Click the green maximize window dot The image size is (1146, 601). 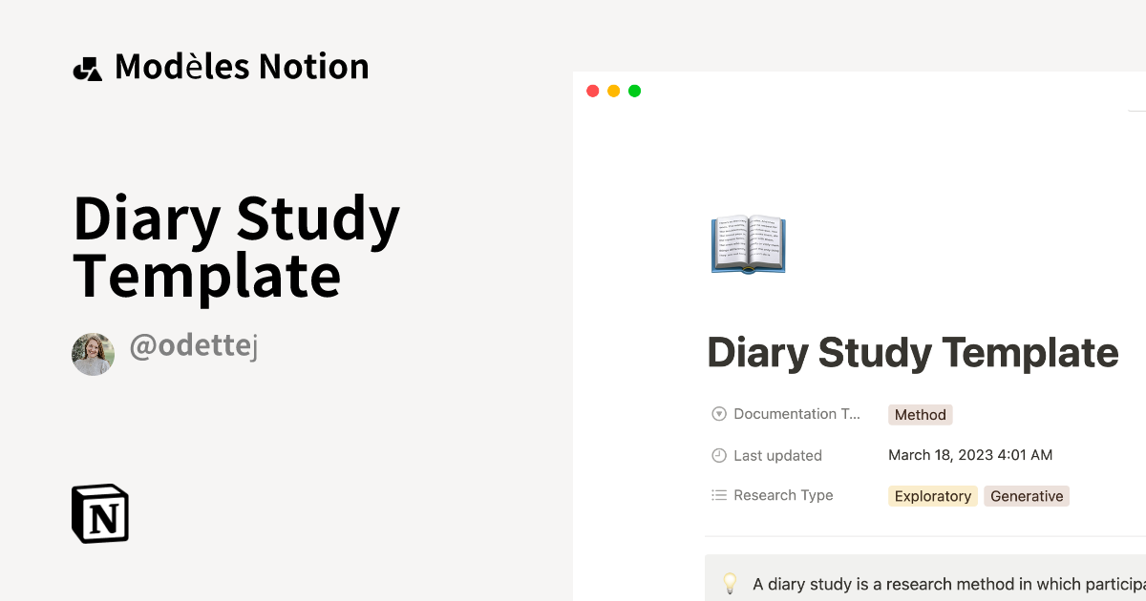635,92
